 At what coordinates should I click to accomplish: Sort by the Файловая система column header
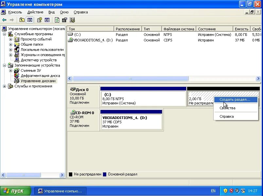pyautogui.click(x=179, y=29)
